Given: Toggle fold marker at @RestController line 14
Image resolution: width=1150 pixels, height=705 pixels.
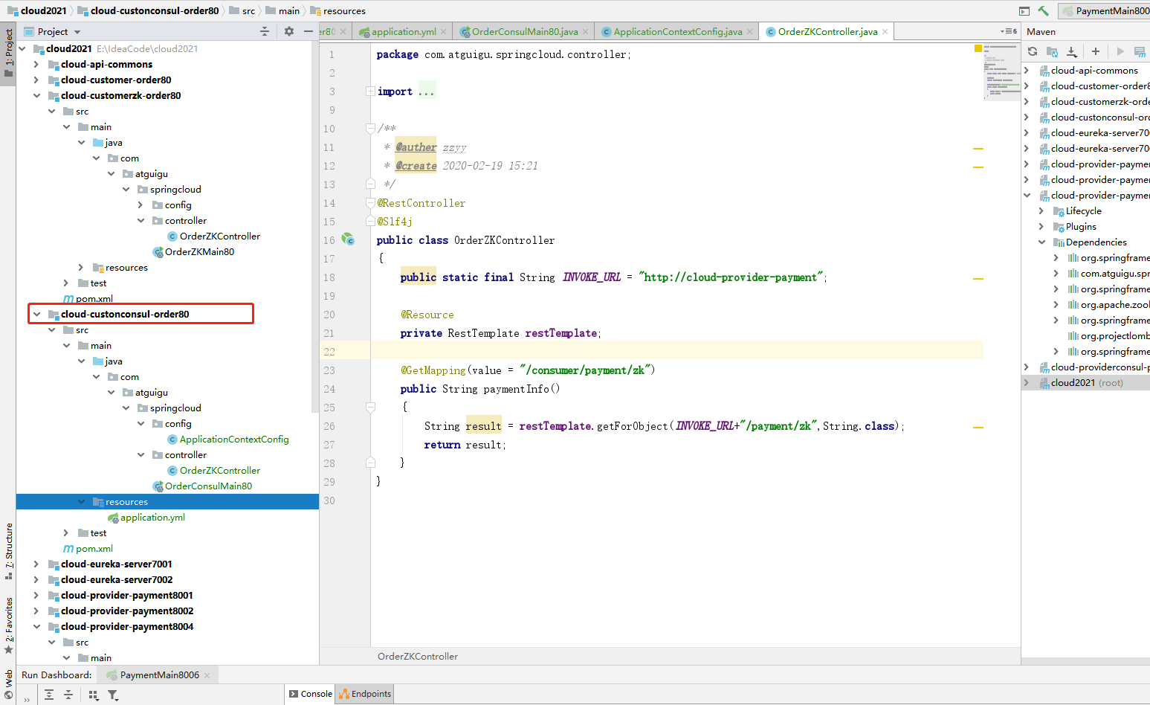Looking at the screenshot, I should (x=370, y=202).
